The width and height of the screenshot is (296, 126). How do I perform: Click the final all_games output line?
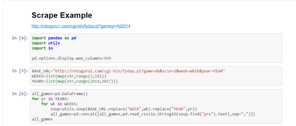point(42,119)
